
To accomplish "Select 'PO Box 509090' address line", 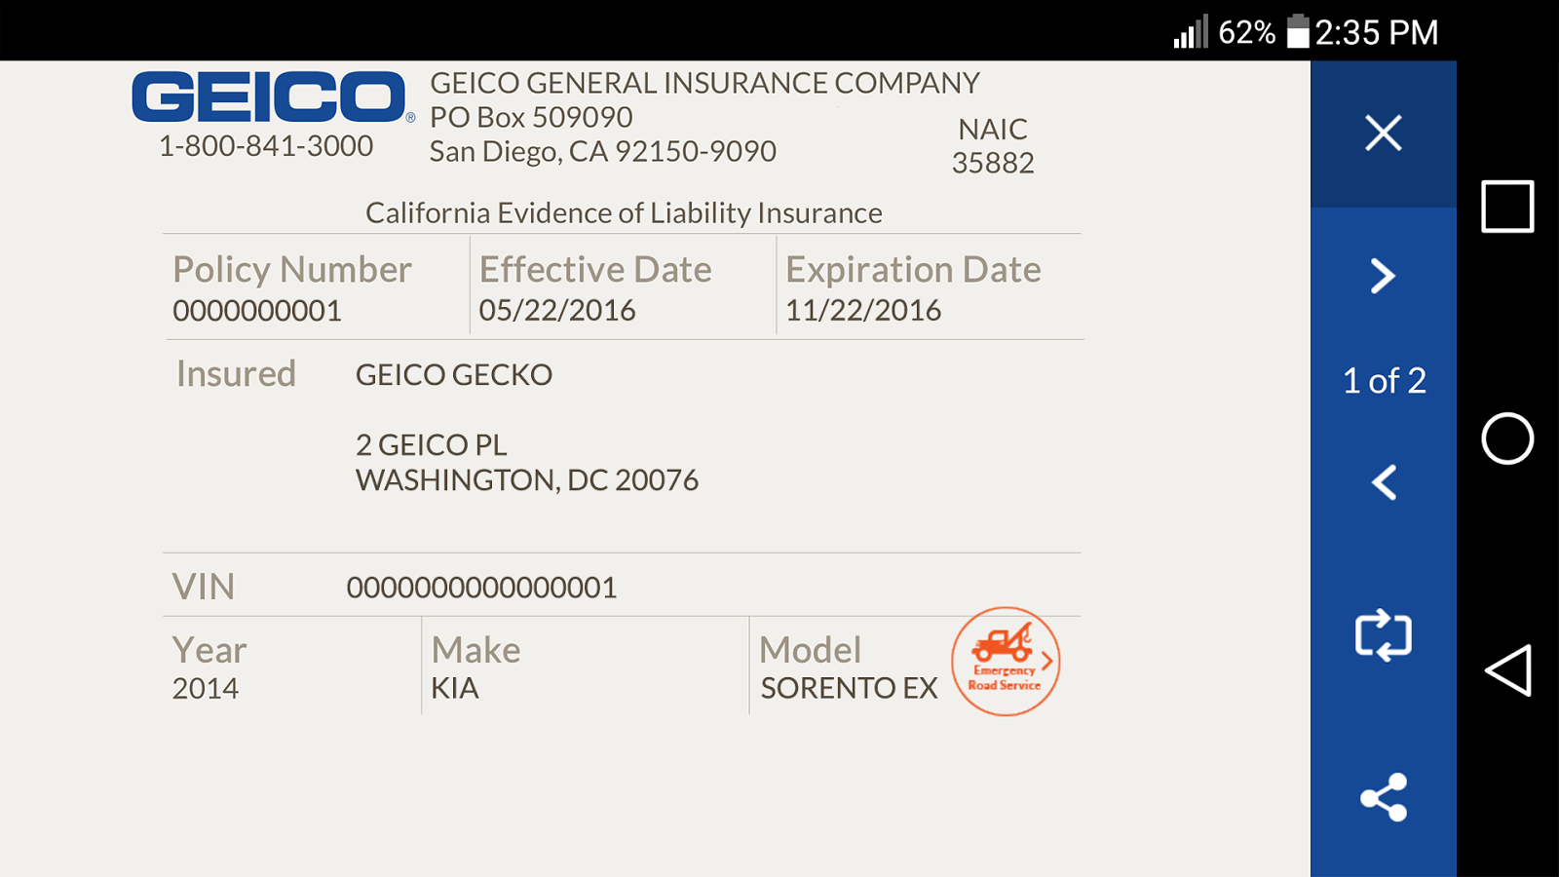I will [532, 118].
